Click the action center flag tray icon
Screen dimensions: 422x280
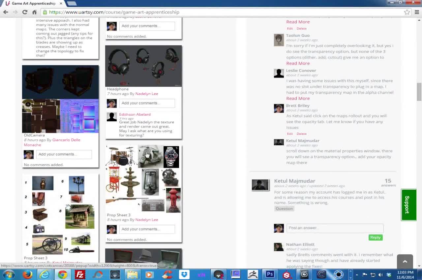click(x=365, y=275)
